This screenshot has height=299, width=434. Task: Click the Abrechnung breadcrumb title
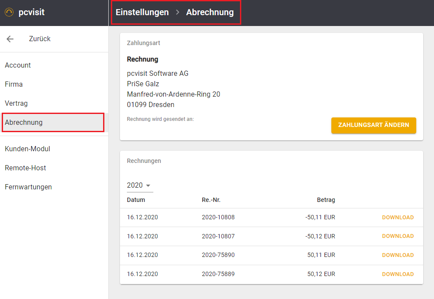210,13
